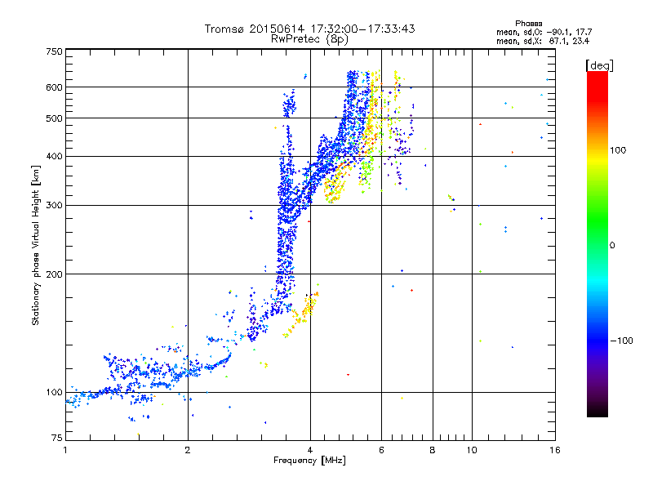This screenshot has height=490, width=653.
Task: Click the y-axis tick label '500'
Action: tap(54, 118)
